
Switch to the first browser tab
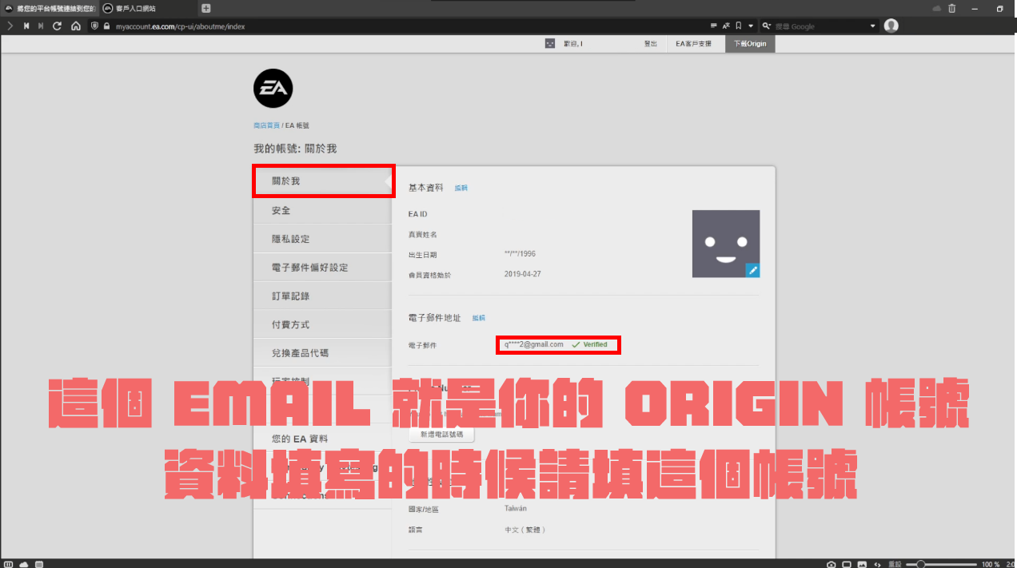[x=50, y=8]
